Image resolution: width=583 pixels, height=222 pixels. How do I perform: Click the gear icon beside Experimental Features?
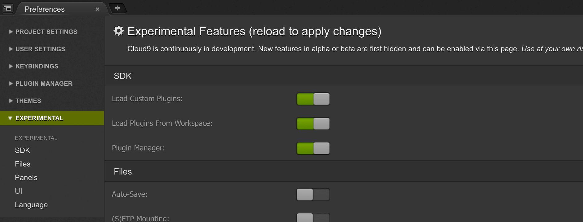[x=119, y=31]
